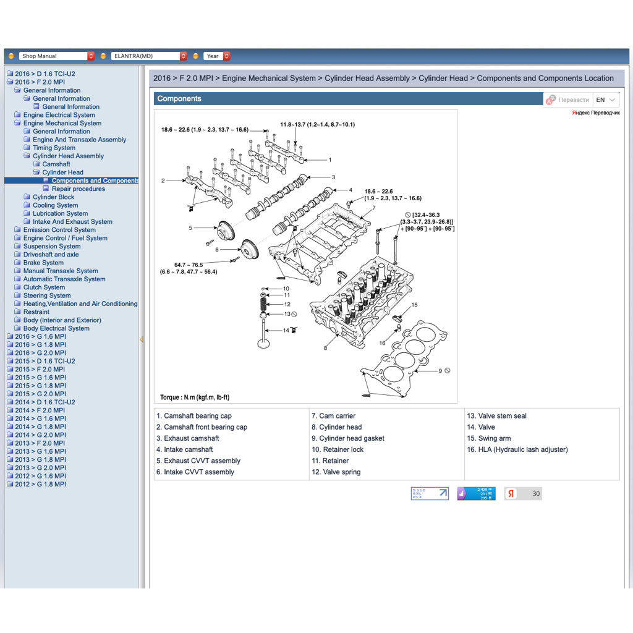Click the blue visitor statistics counter badge
Screen dimensions: 633x633
click(x=476, y=493)
